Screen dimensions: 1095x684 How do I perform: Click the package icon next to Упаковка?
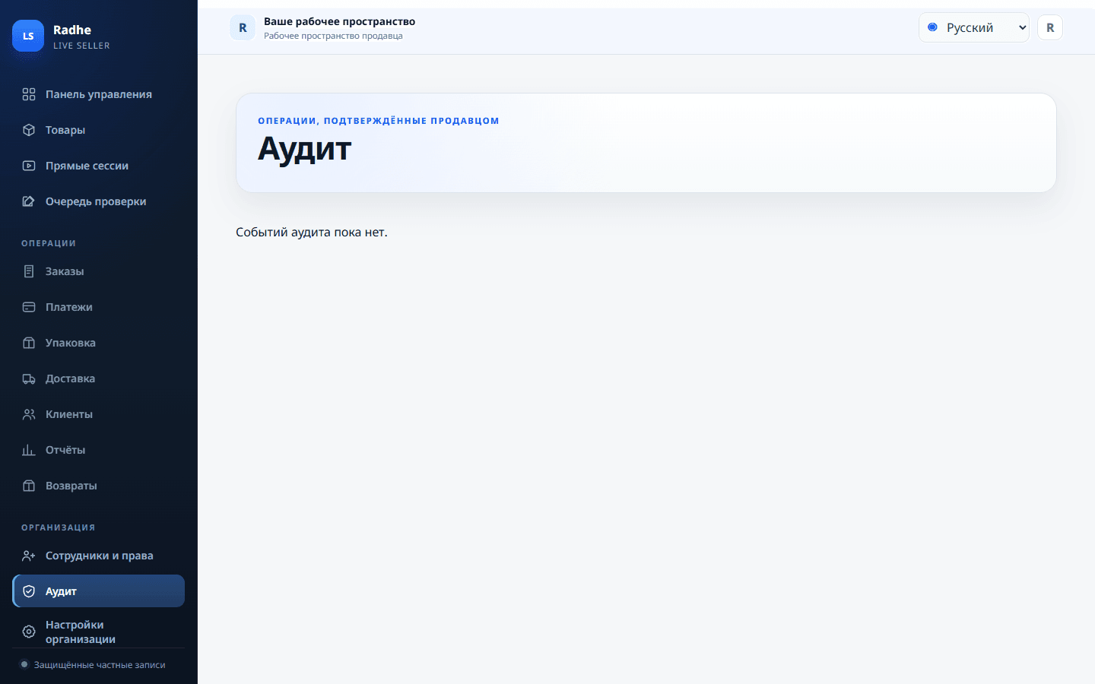pos(29,343)
